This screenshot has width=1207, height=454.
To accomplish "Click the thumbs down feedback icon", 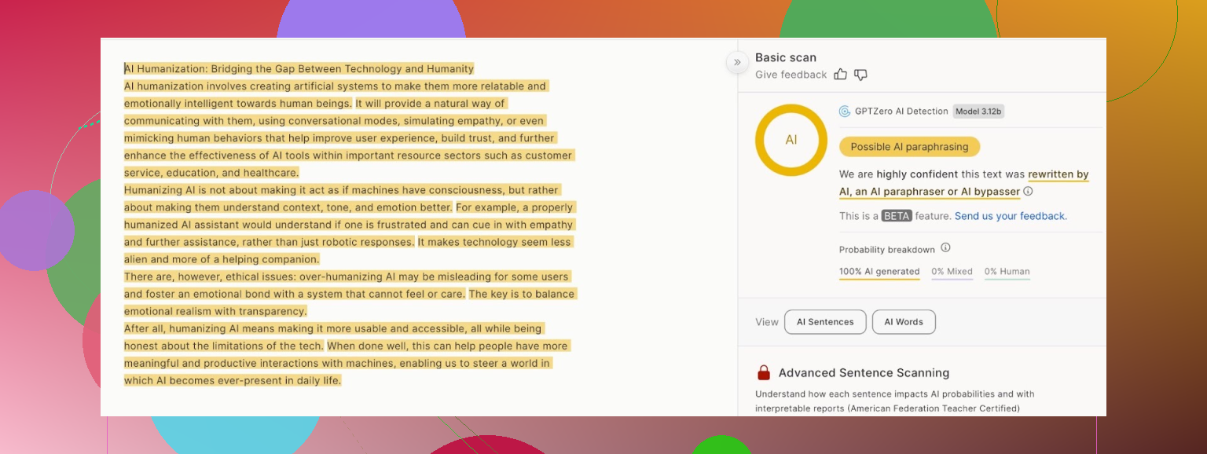I will [860, 75].
